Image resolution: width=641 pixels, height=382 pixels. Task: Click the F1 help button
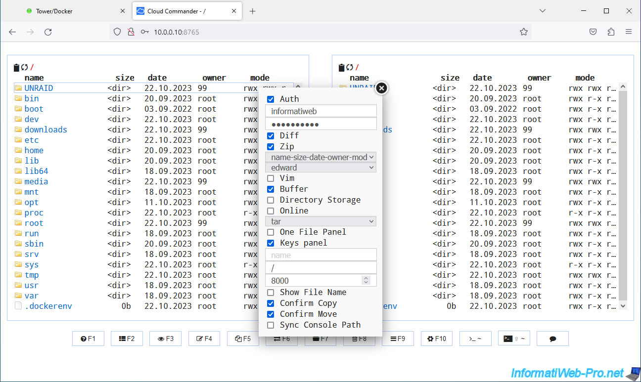(x=88, y=339)
